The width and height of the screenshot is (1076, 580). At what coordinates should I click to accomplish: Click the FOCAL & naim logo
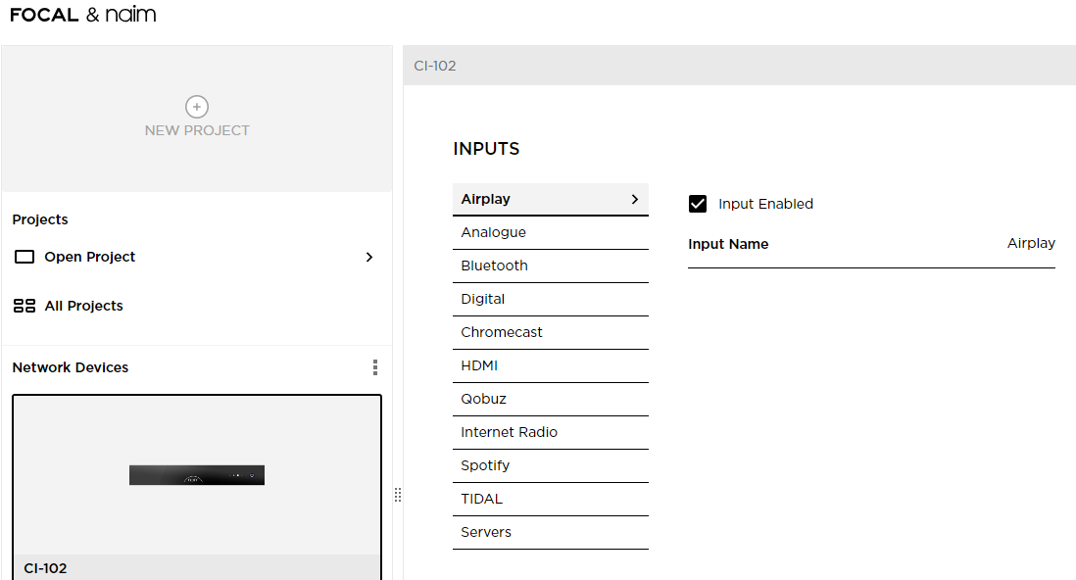83,15
